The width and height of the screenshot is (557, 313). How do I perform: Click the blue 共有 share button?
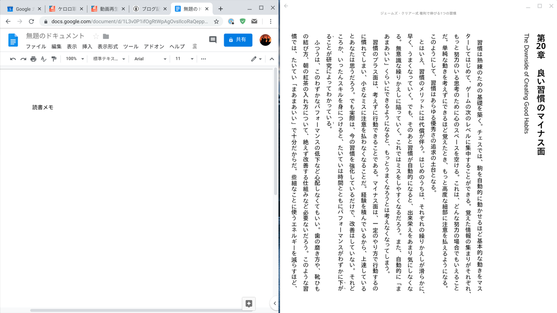pyautogui.click(x=238, y=40)
